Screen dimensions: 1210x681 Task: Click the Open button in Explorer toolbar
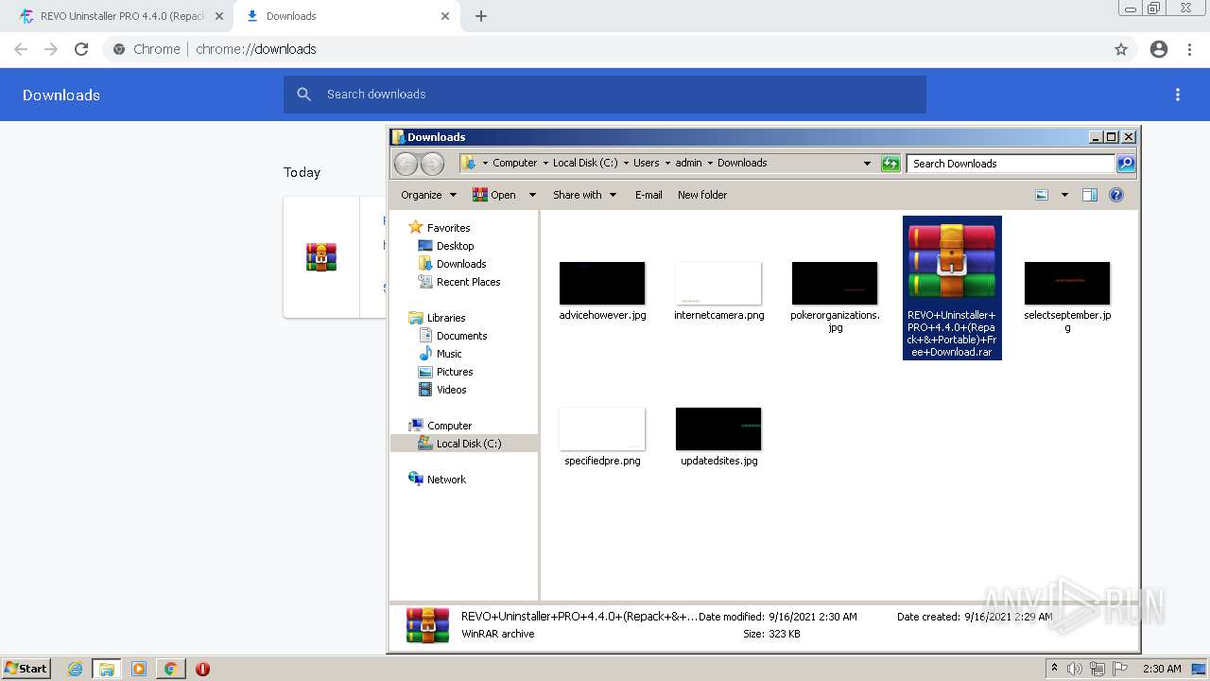[x=495, y=195]
